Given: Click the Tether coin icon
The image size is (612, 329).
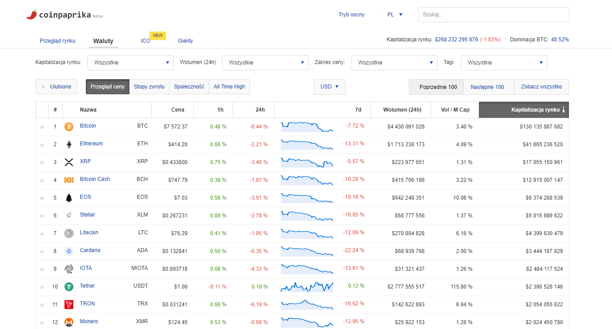Looking at the screenshot, I should [69, 287].
